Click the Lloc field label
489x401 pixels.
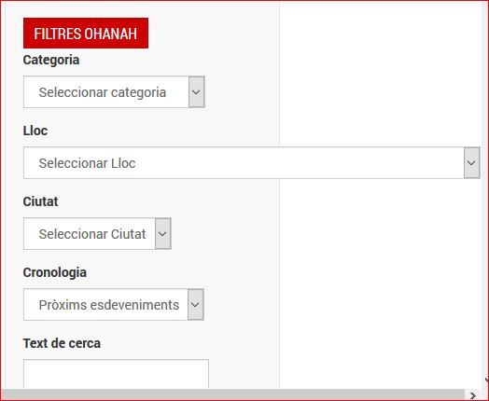click(x=35, y=131)
